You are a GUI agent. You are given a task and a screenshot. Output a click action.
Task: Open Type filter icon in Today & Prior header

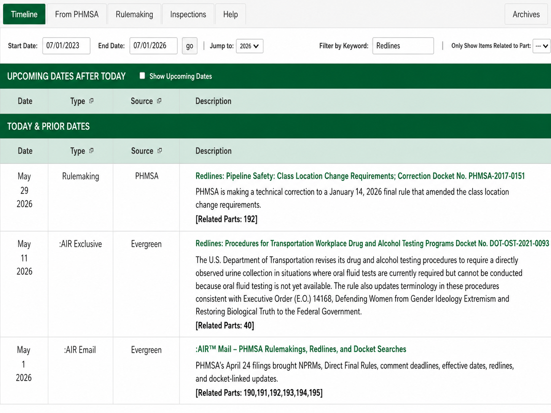pyautogui.click(x=91, y=151)
